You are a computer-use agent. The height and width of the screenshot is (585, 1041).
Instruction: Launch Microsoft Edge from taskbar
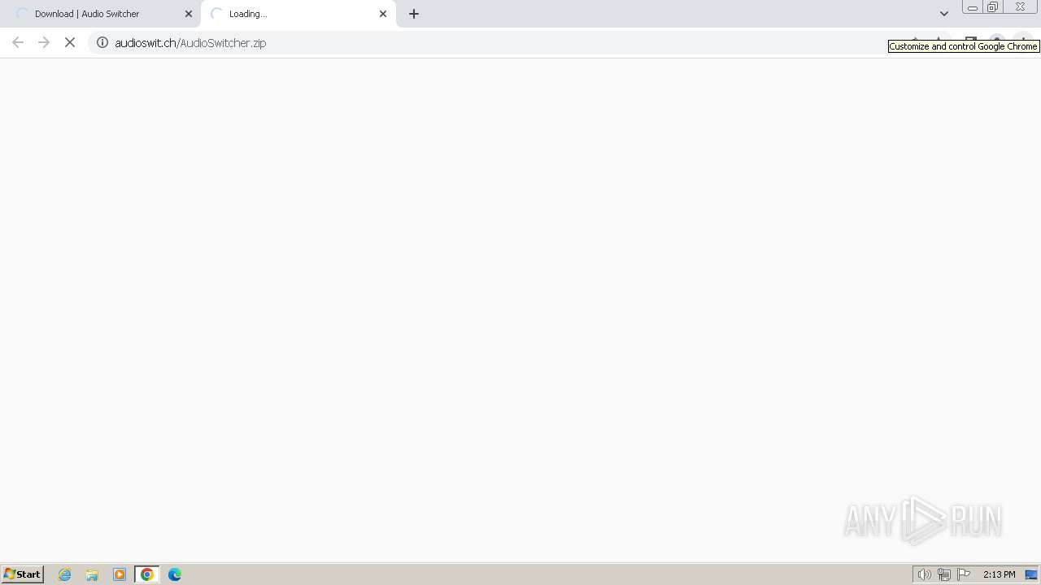(x=175, y=574)
